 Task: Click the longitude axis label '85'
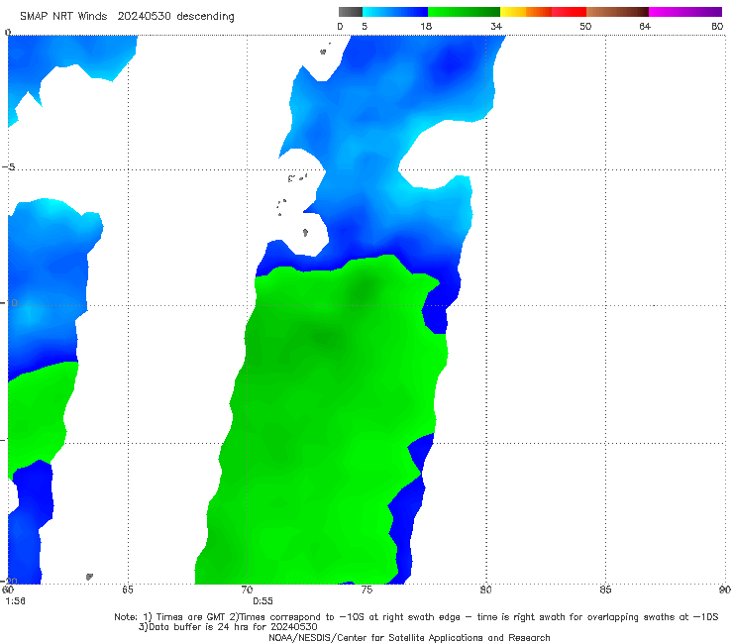605,590
